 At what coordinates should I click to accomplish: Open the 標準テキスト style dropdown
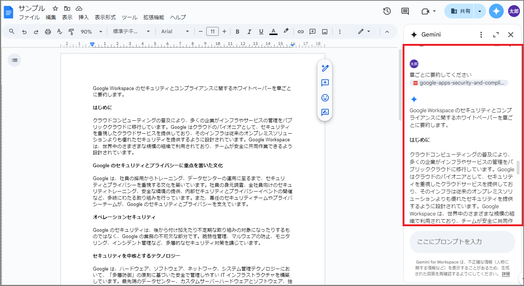click(131, 31)
